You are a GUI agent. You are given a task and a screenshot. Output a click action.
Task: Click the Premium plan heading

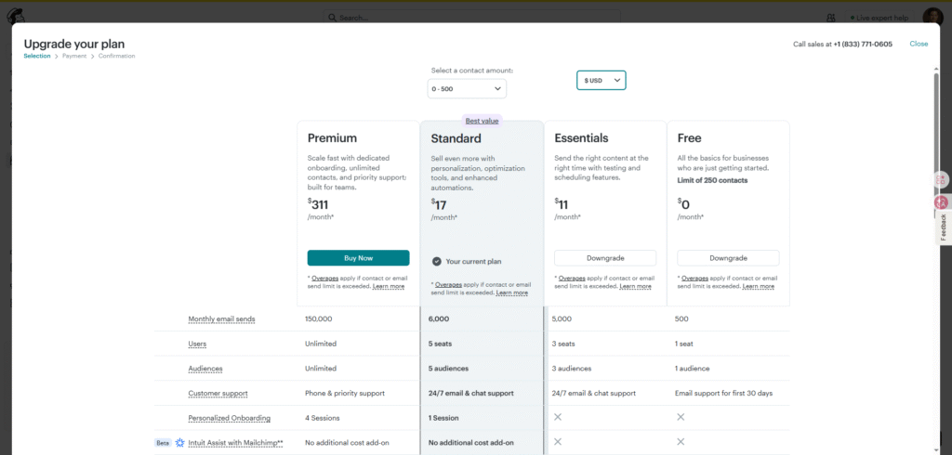(x=332, y=138)
